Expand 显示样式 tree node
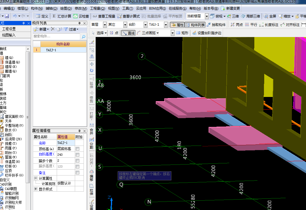This screenshot has width=306, height=210. pos(36,189)
